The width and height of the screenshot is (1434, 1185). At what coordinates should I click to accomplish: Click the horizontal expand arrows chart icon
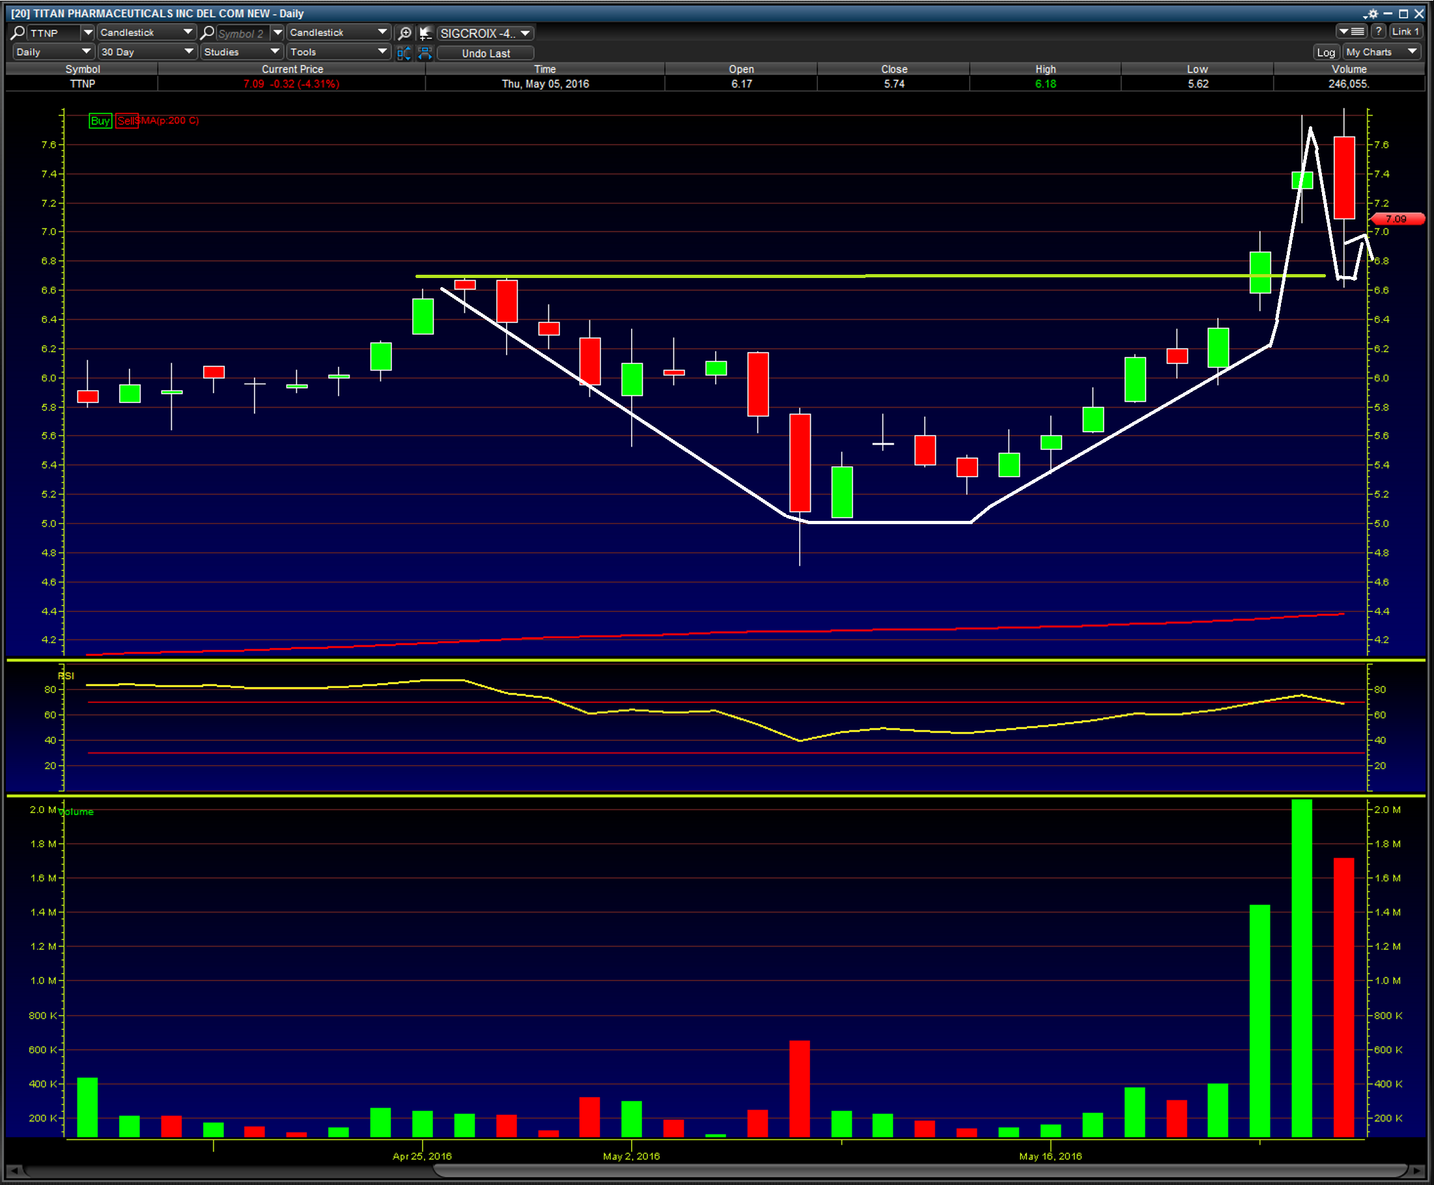[425, 53]
